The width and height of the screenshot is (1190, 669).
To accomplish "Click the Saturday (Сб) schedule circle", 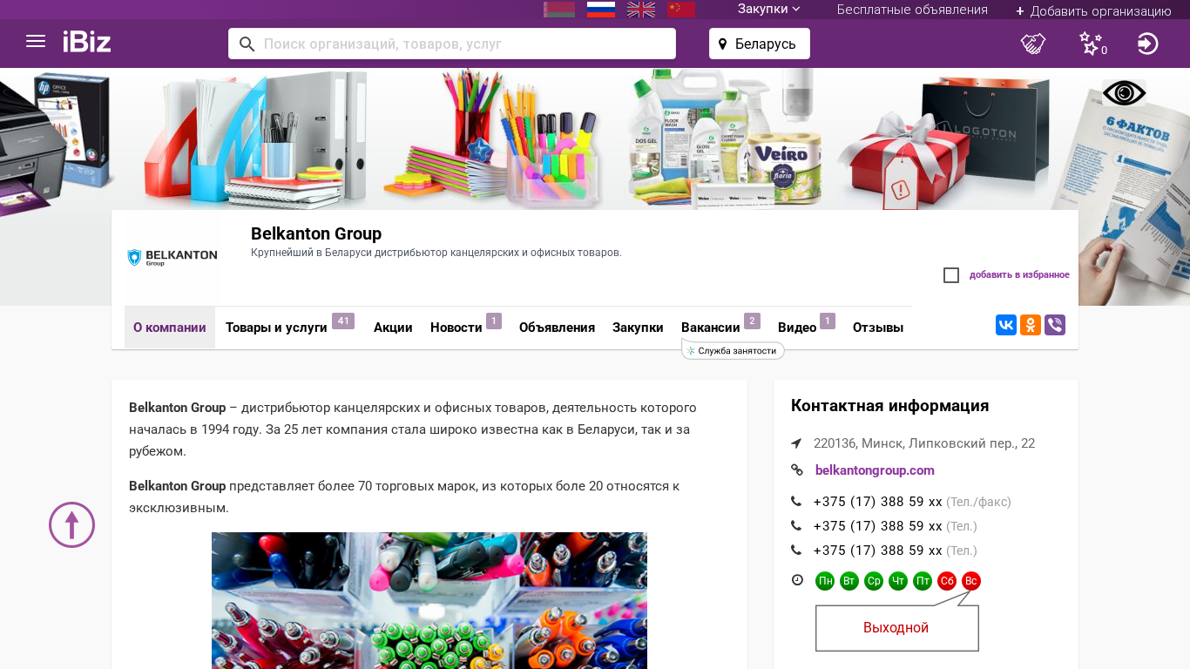I will point(947,581).
